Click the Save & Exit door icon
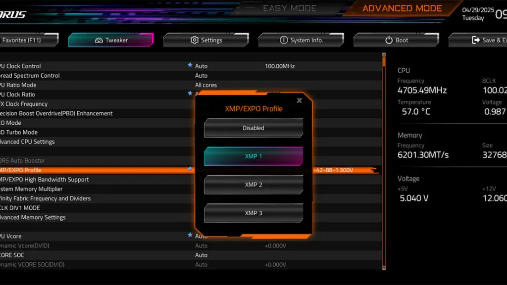 point(476,40)
